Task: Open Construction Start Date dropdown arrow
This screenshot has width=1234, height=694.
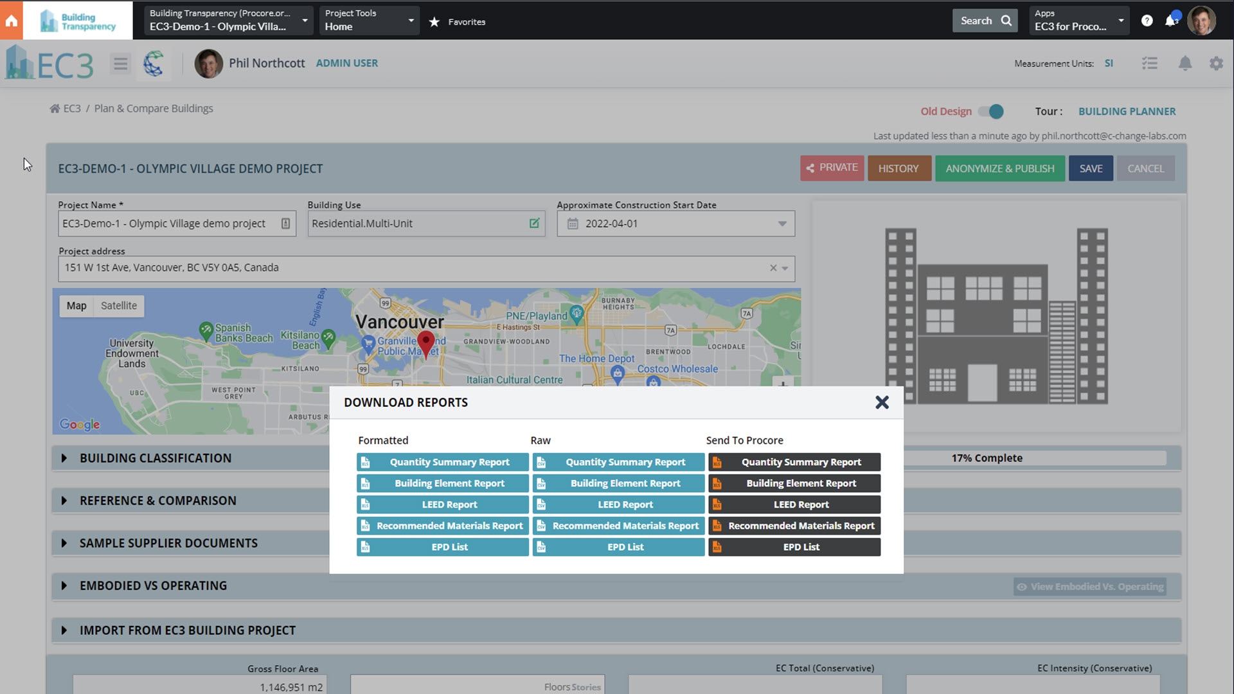Action: 782,224
